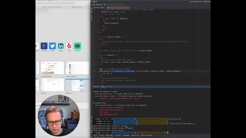Click the last terminal prompt input cursor
The image size is (246, 138).
tap(168, 133)
